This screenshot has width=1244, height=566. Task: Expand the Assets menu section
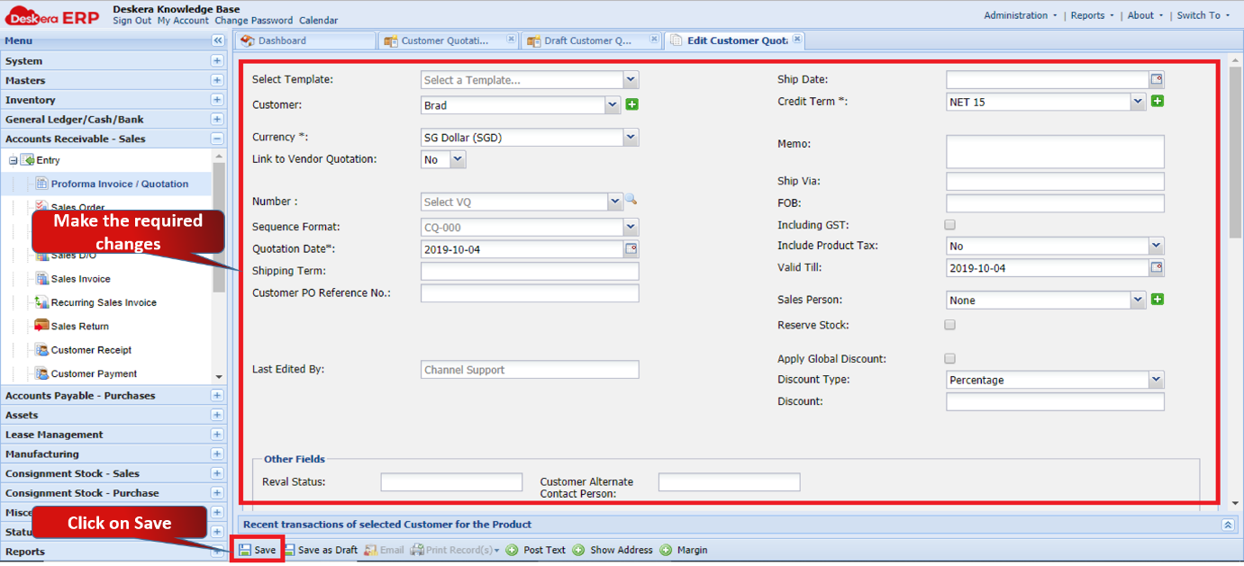click(x=217, y=415)
